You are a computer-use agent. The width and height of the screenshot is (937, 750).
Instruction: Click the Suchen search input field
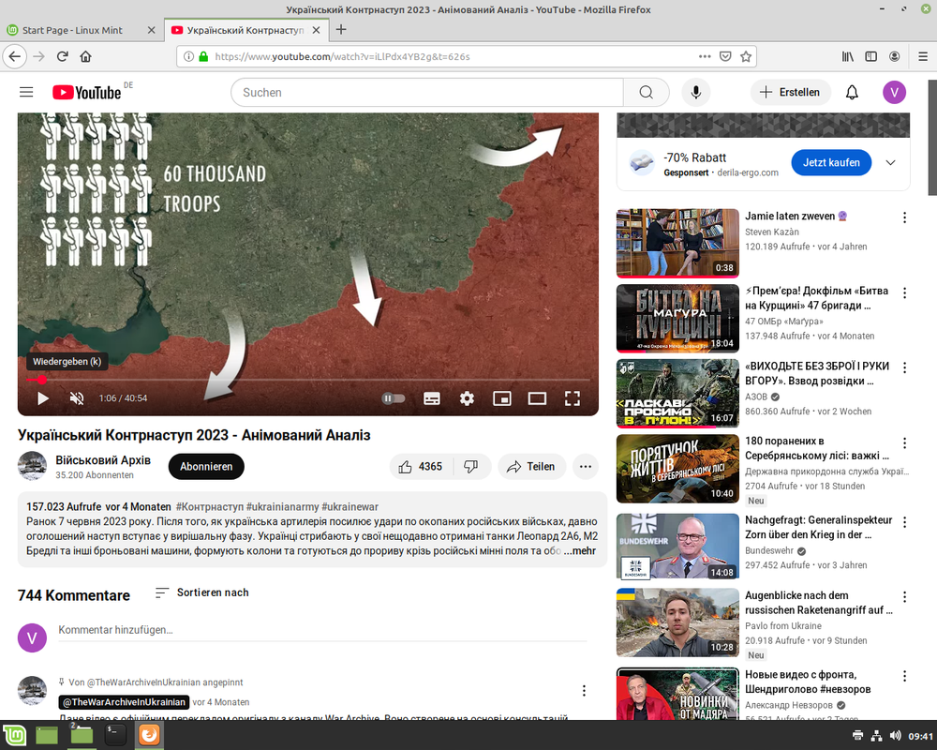(x=427, y=92)
